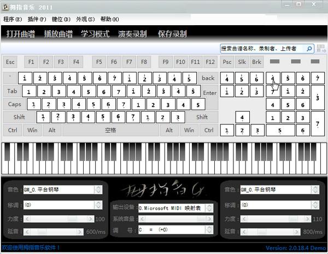Image resolution: width=328 pixels, height=254 pixels.
Task: Click the song search input field
Action: pyautogui.click(x=262, y=48)
